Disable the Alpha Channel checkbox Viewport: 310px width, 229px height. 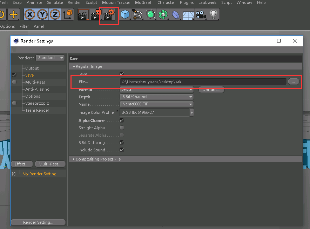coord(122,120)
